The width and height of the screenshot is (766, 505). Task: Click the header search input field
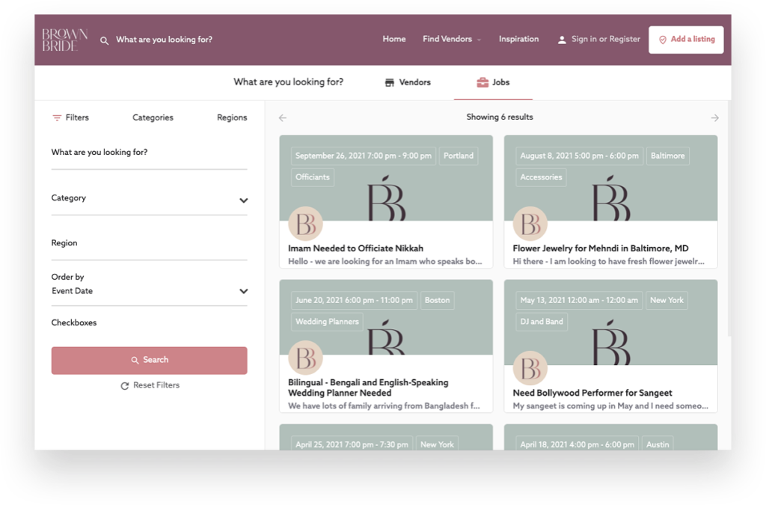click(164, 40)
